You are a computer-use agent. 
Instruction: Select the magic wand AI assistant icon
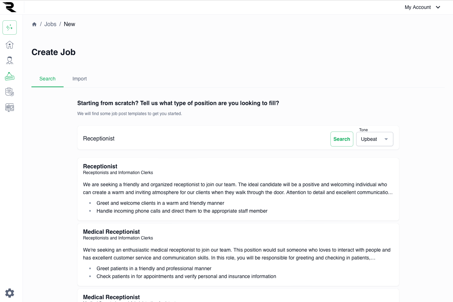(10, 27)
